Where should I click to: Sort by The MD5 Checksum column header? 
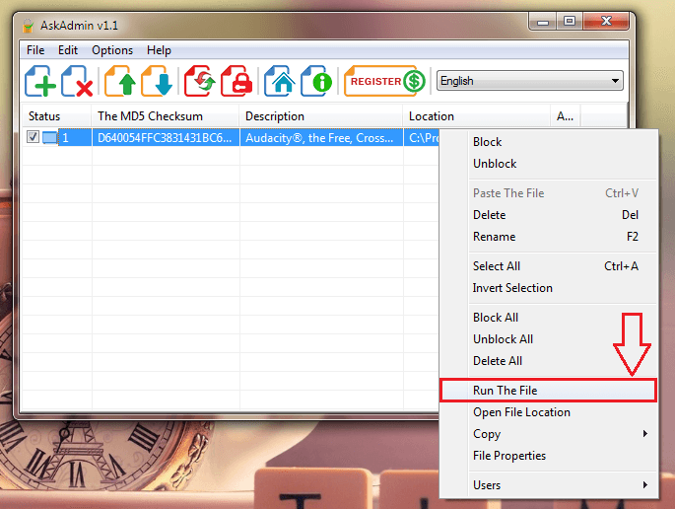tap(165, 116)
